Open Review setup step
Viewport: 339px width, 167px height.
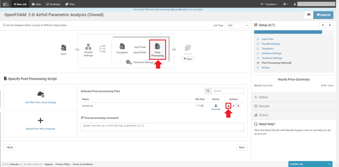(266, 67)
